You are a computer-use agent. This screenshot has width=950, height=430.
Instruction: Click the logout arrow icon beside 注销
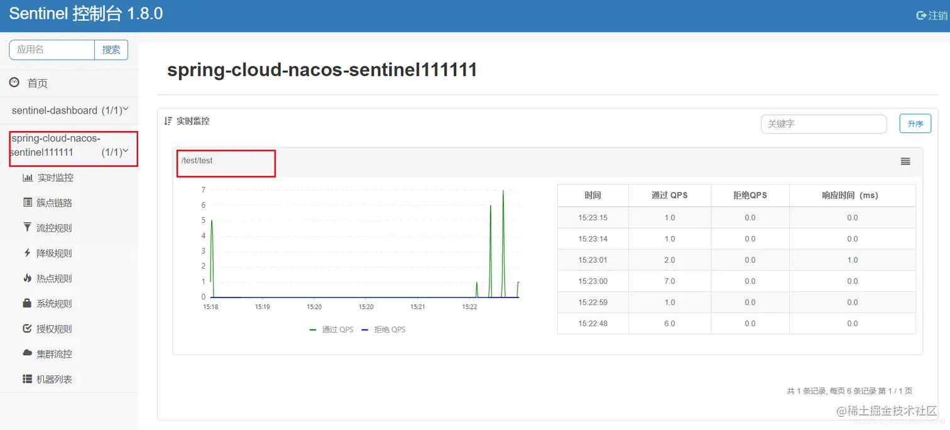921,16
